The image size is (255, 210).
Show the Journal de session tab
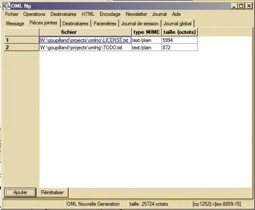(x=140, y=24)
